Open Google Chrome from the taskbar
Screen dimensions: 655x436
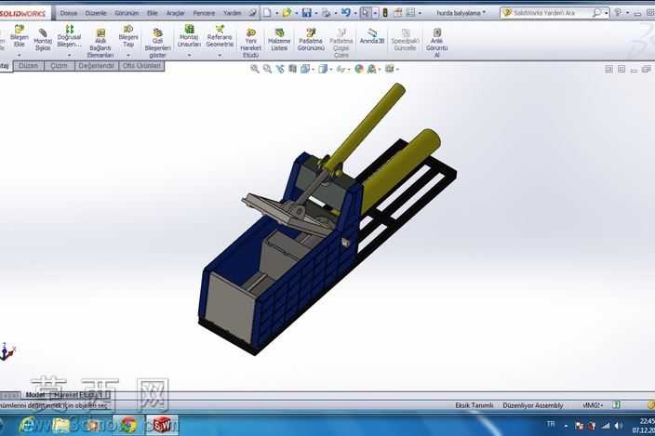coord(128,425)
